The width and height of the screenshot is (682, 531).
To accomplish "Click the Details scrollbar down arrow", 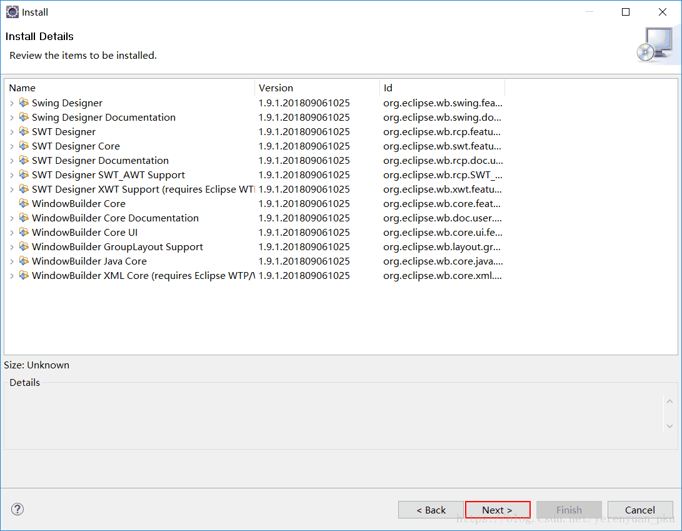I will click(670, 426).
